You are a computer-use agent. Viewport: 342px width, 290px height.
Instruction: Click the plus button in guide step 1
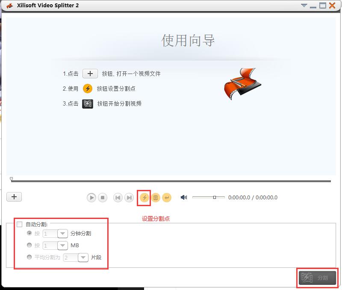pos(90,74)
